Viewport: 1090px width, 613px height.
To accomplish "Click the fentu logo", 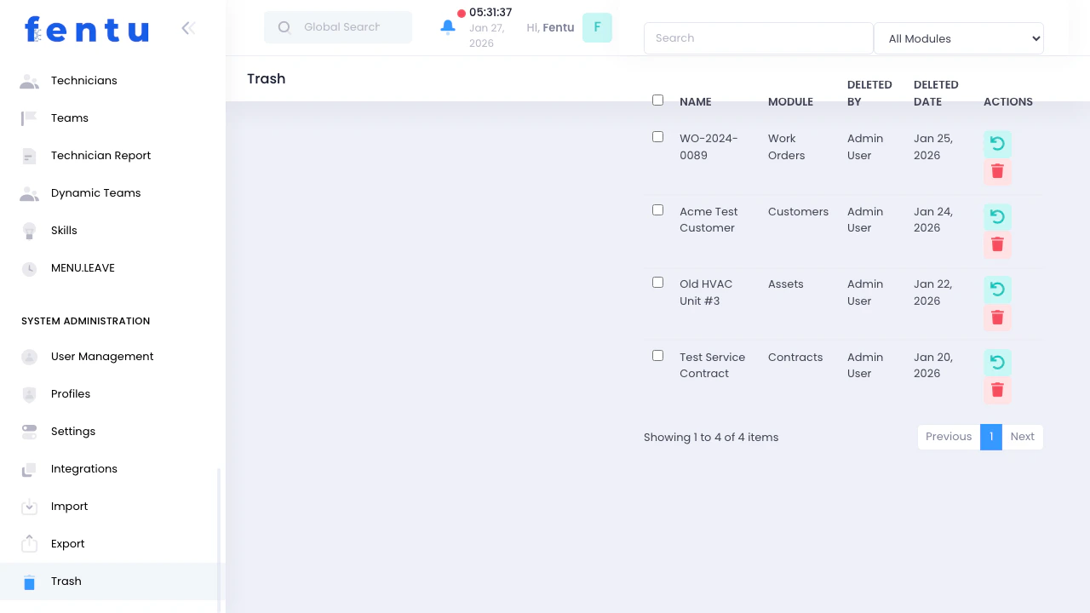I will pos(87,30).
